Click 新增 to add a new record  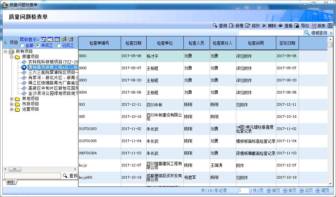click(232, 26)
